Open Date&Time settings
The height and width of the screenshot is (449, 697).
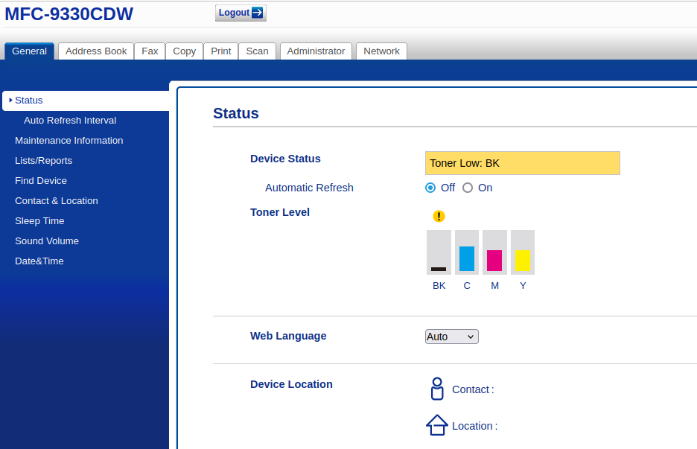39,261
